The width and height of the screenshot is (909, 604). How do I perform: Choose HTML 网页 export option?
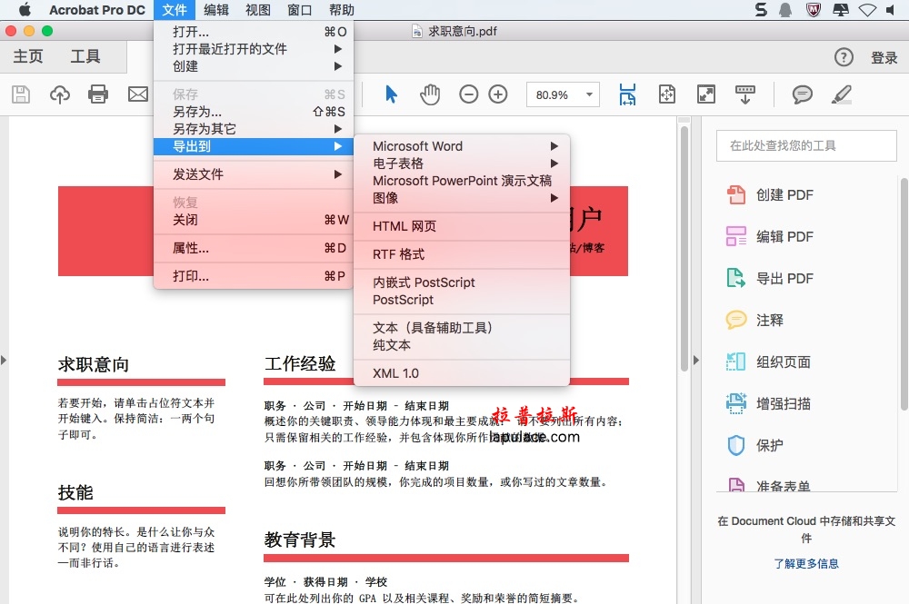click(x=405, y=226)
